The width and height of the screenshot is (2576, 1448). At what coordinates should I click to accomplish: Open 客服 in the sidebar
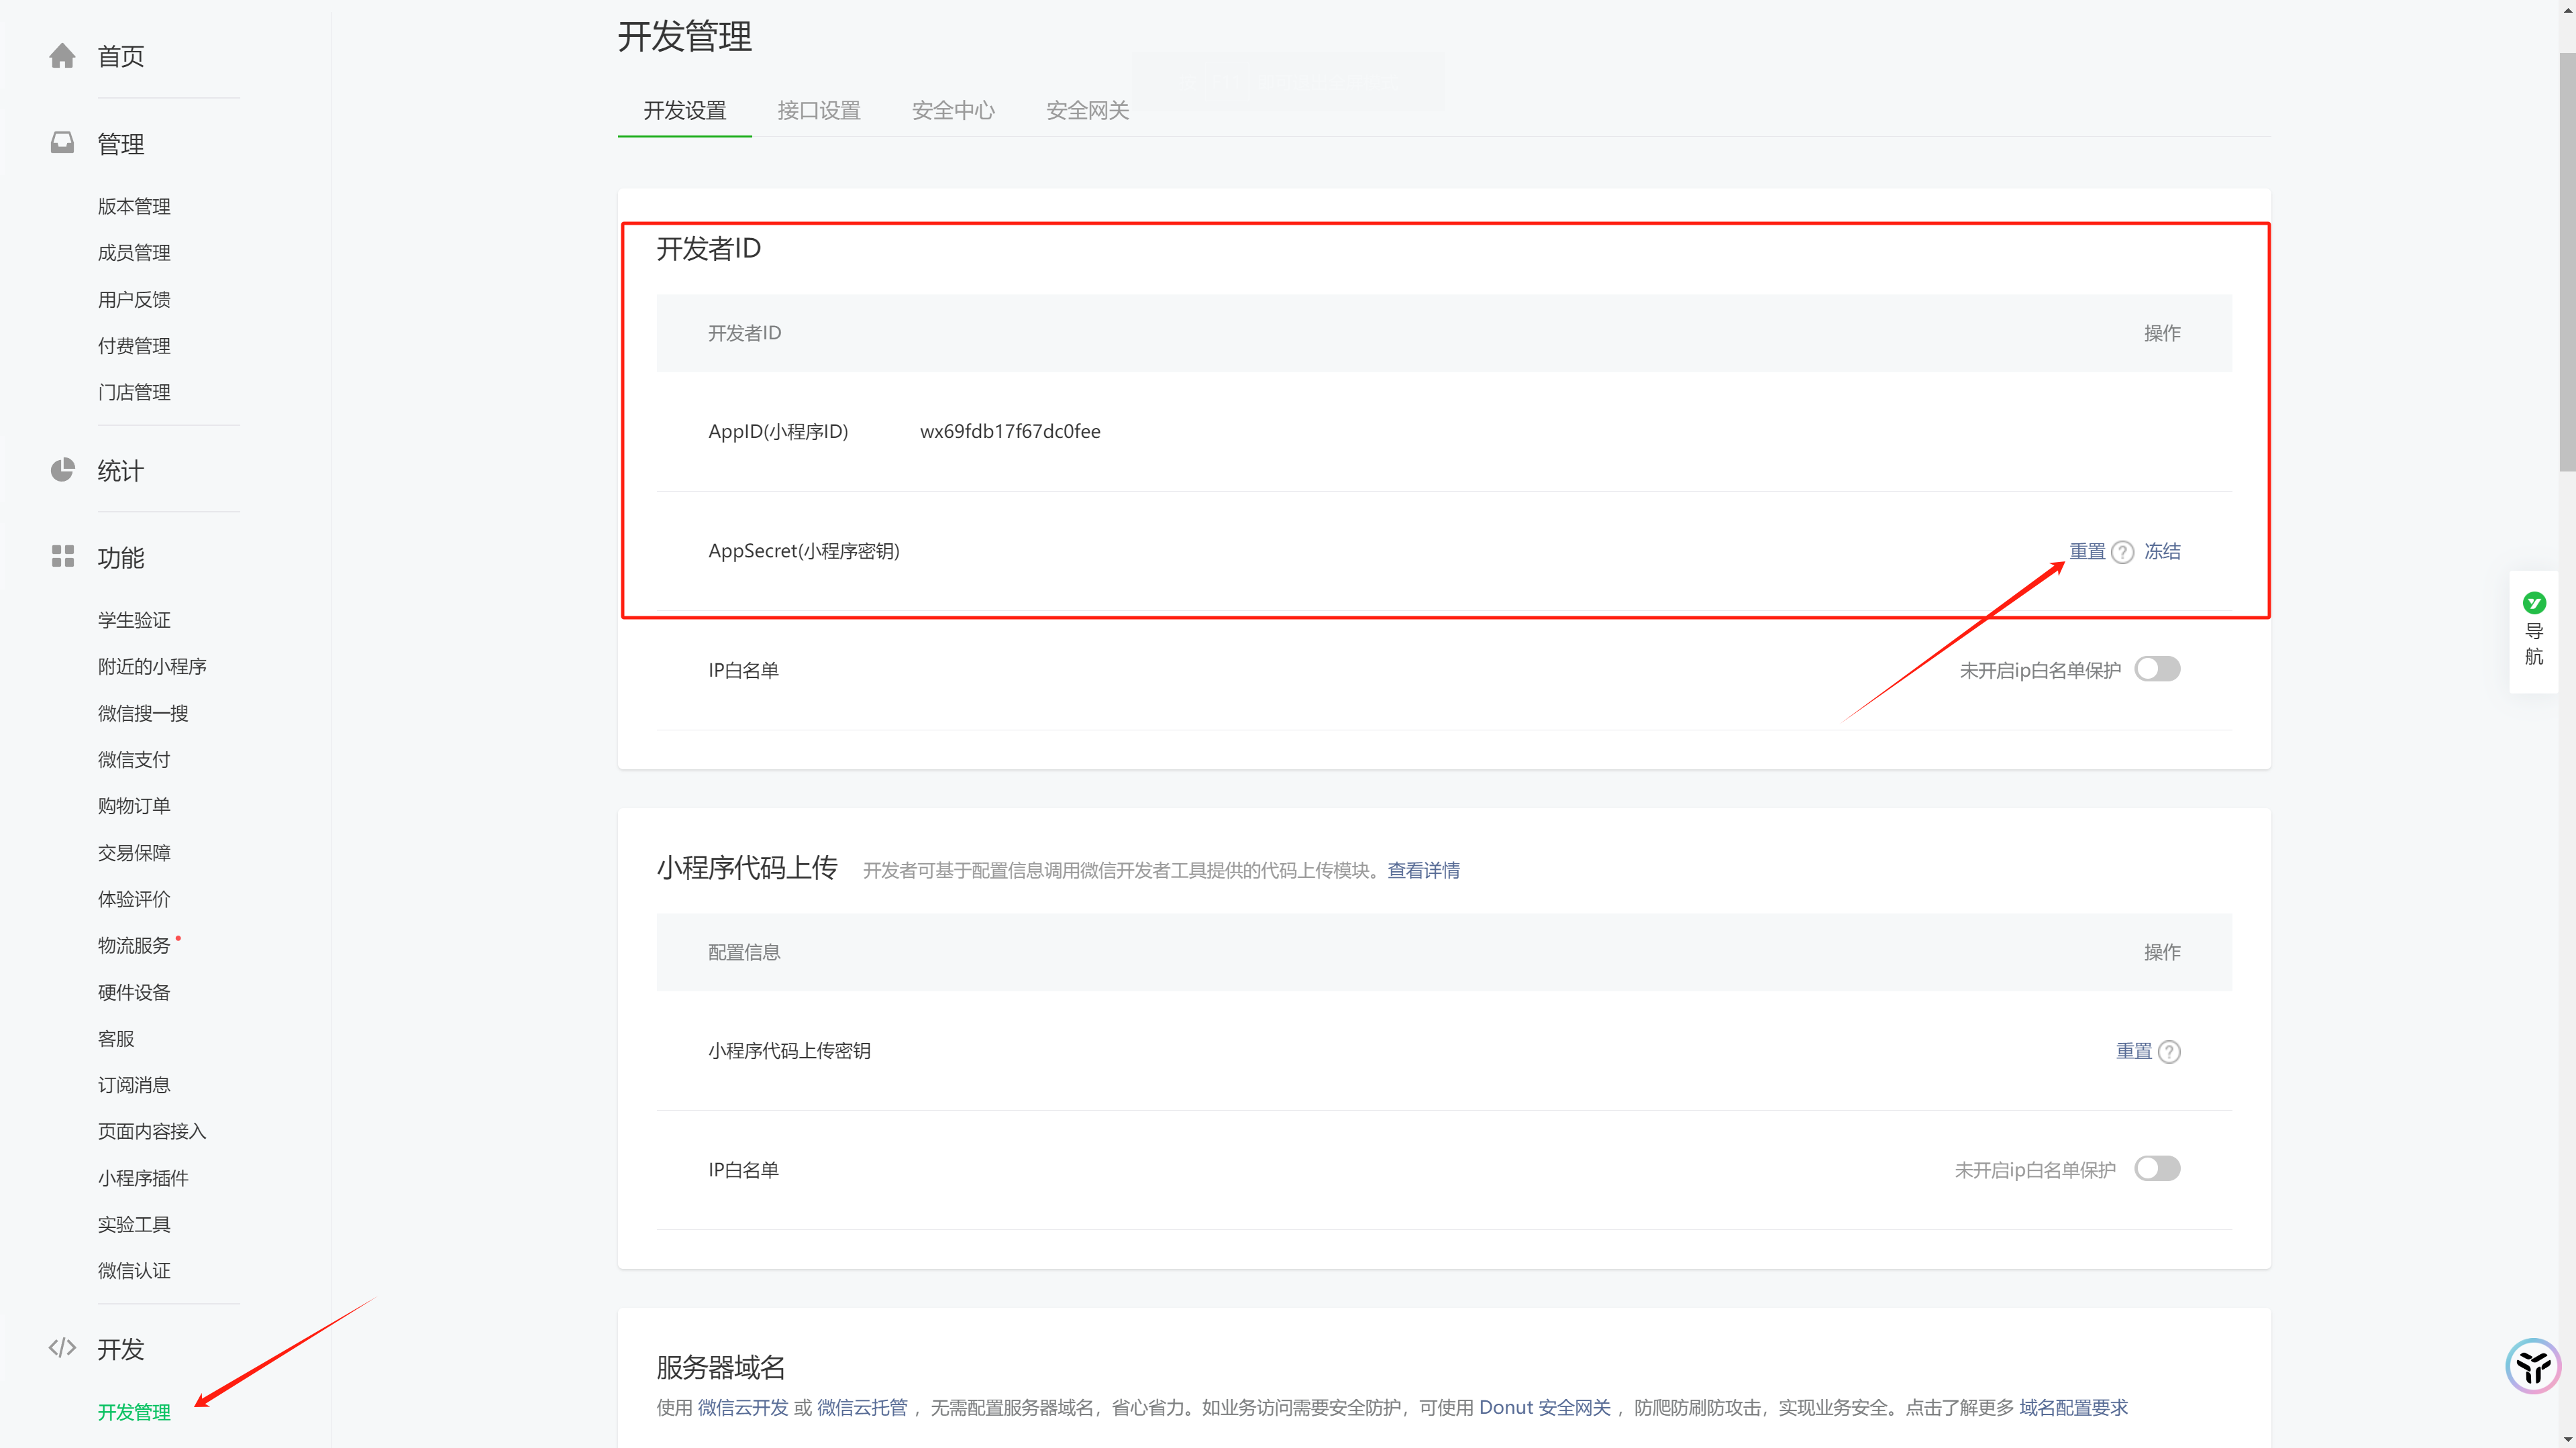116,1038
